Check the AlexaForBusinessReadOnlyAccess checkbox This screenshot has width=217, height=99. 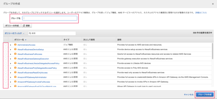point(6,72)
